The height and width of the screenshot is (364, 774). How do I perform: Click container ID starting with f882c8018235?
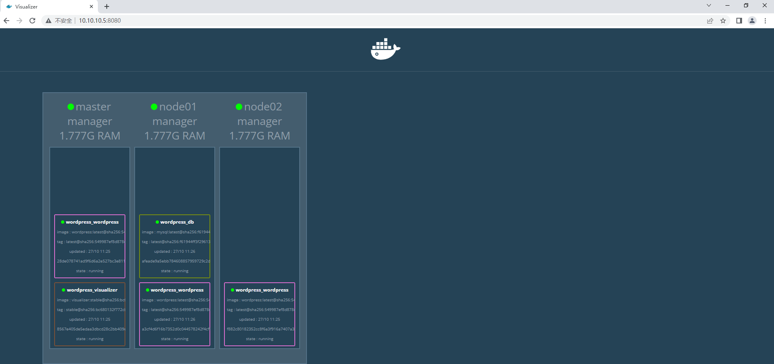pyautogui.click(x=261, y=329)
